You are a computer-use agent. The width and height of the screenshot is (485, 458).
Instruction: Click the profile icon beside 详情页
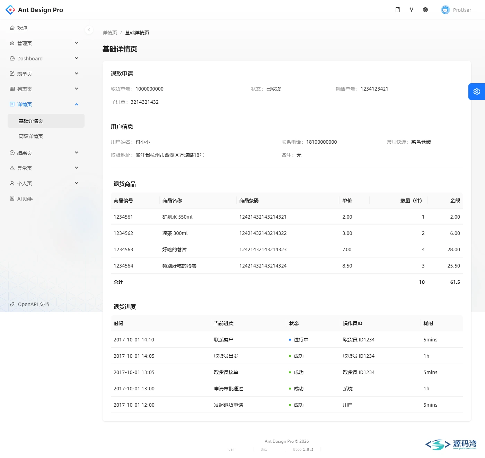coord(12,104)
